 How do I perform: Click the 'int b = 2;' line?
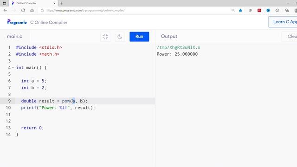click(34, 88)
